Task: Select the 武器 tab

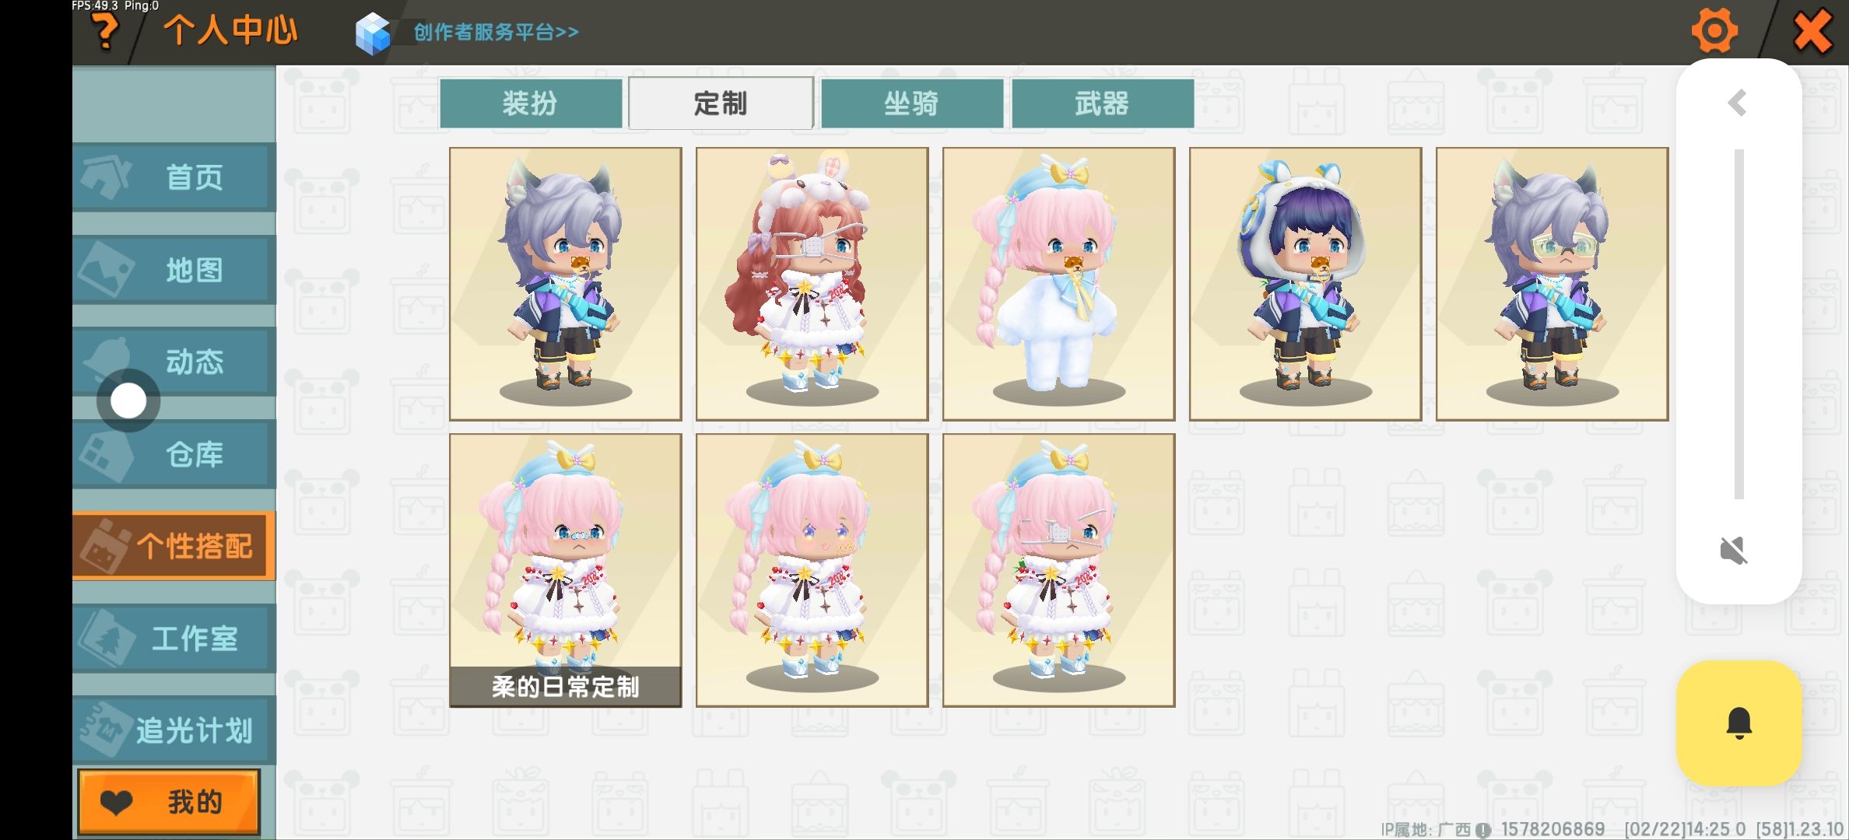Action: pyautogui.click(x=1102, y=103)
